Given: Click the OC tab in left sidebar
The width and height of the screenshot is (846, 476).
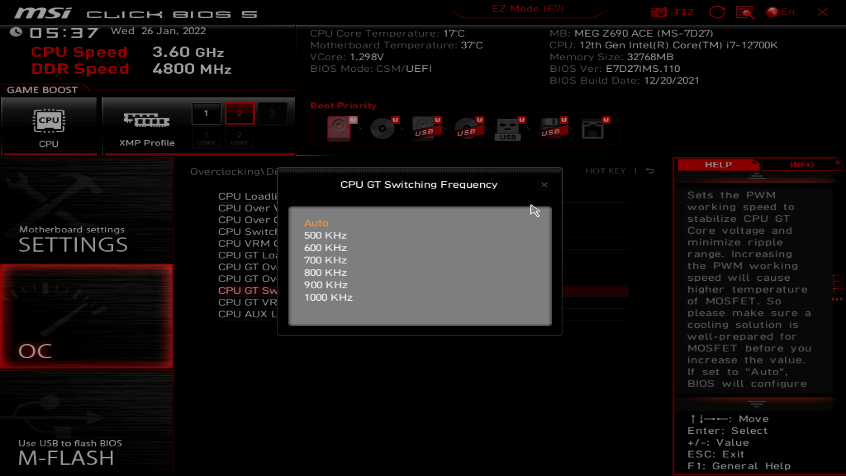Looking at the screenshot, I should (35, 350).
